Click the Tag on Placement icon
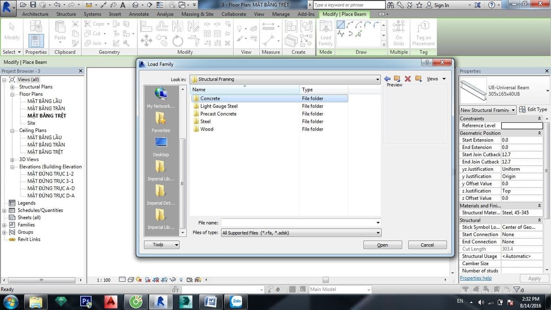 (x=423, y=33)
